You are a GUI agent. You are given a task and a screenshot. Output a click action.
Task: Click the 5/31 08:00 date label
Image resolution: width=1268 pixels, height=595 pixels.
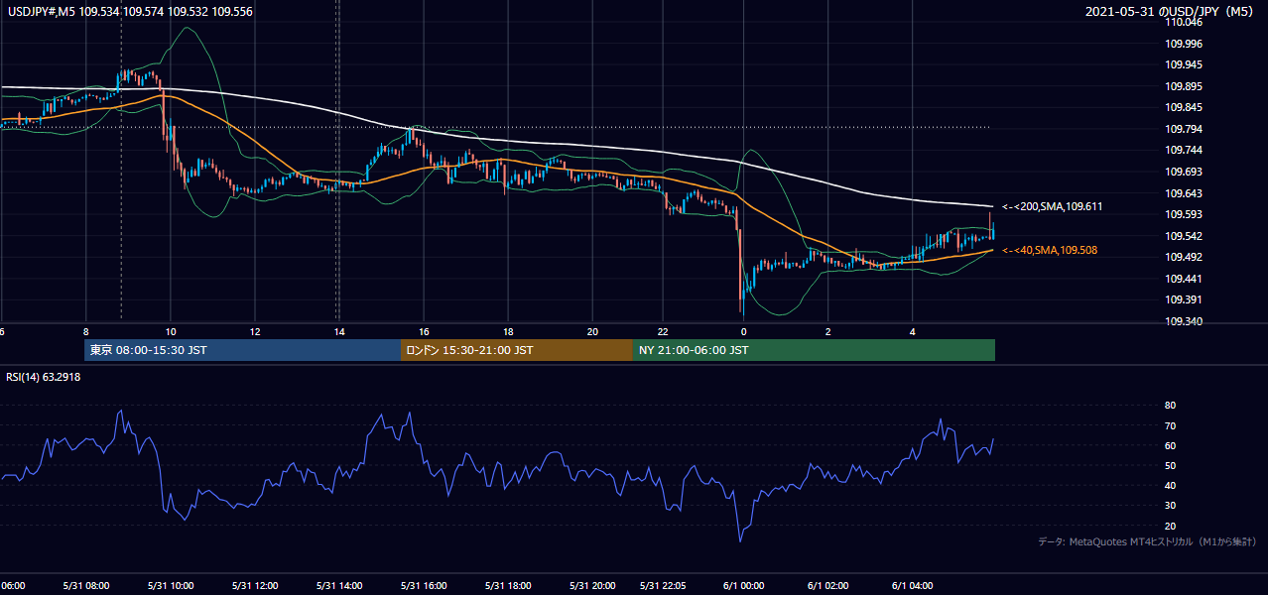pos(84,586)
